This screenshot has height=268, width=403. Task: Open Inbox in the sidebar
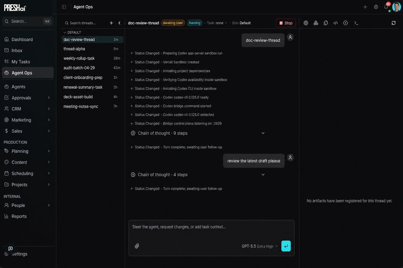point(17,51)
